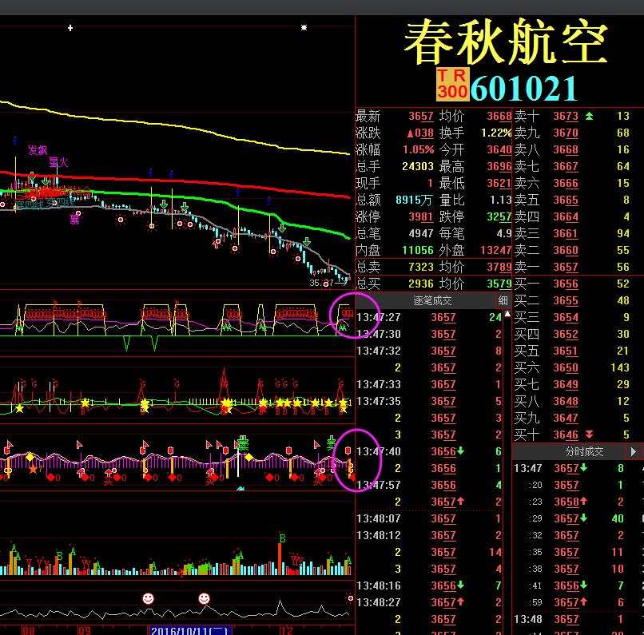
Task: Click the 买六 volume 143
Action: tap(620, 367)
